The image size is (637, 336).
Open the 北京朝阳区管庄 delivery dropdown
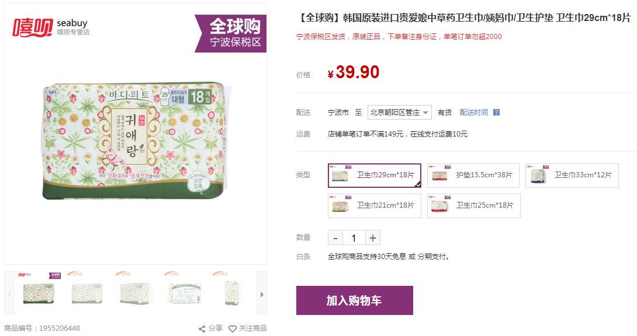[x=399, y=113]
